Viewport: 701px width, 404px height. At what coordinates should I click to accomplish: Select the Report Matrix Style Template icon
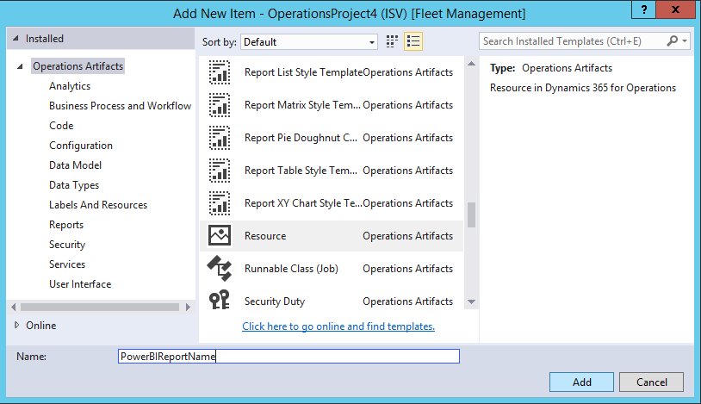220,105
